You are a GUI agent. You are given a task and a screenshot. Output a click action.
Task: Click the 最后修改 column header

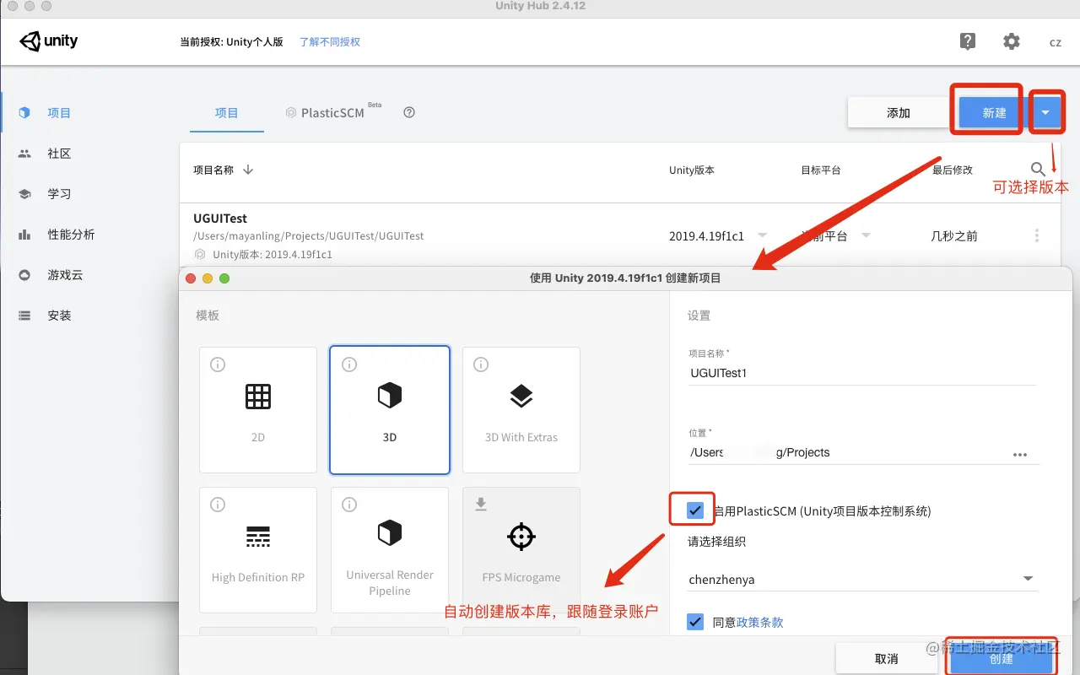pos(953,170)
